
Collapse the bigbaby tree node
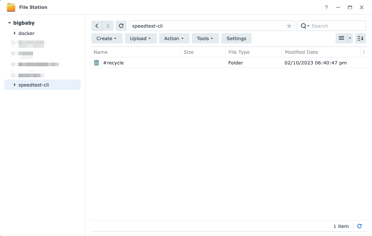(x=10, y=23)
